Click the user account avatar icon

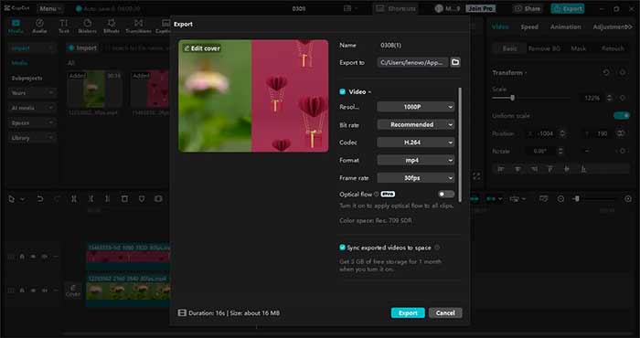pyautogui.click(x=439, y=8)
